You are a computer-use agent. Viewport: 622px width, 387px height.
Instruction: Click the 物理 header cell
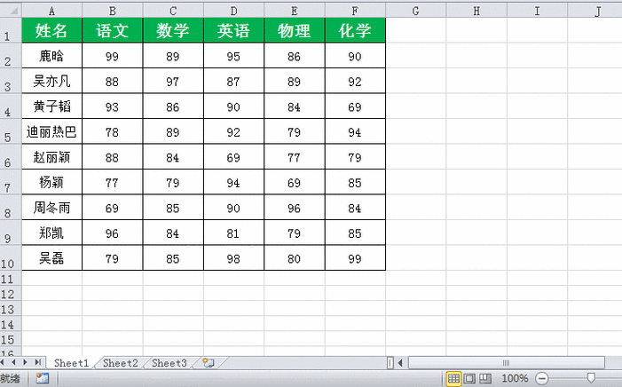(295, 30)
